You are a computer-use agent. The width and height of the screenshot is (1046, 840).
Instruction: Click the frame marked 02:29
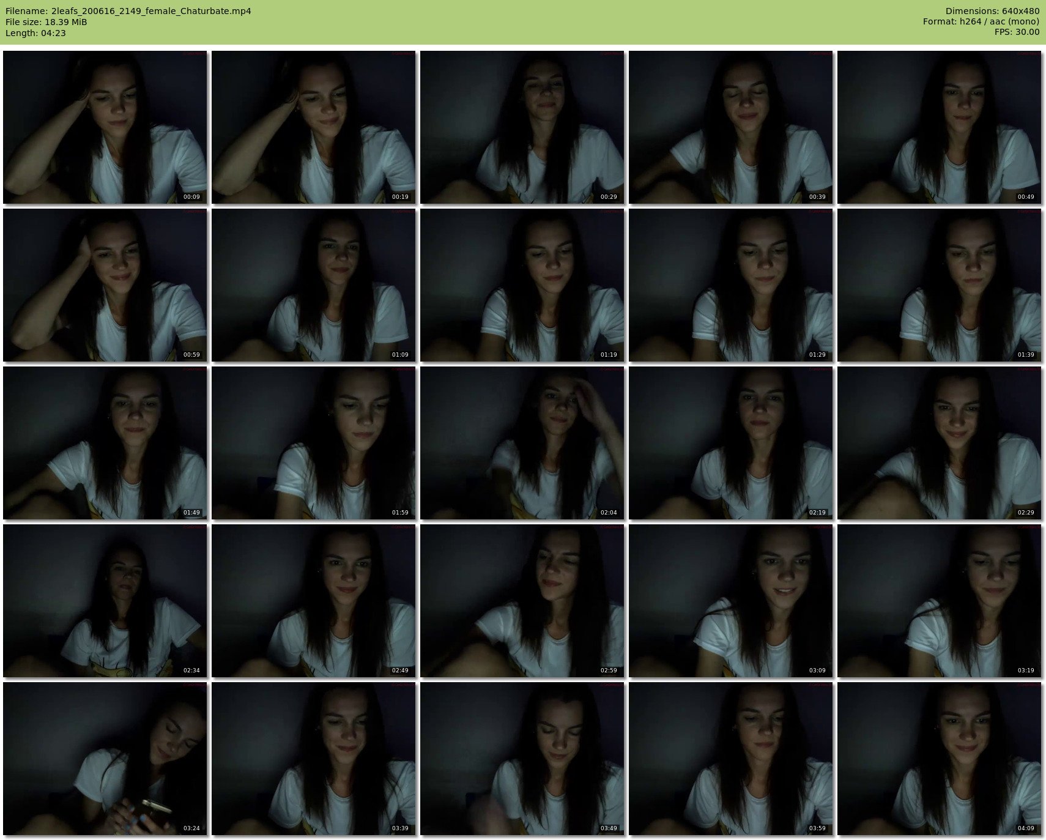939,443
